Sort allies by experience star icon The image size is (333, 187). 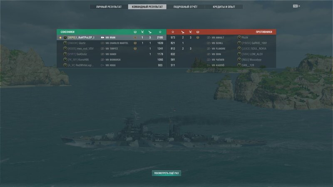[160, 32]
